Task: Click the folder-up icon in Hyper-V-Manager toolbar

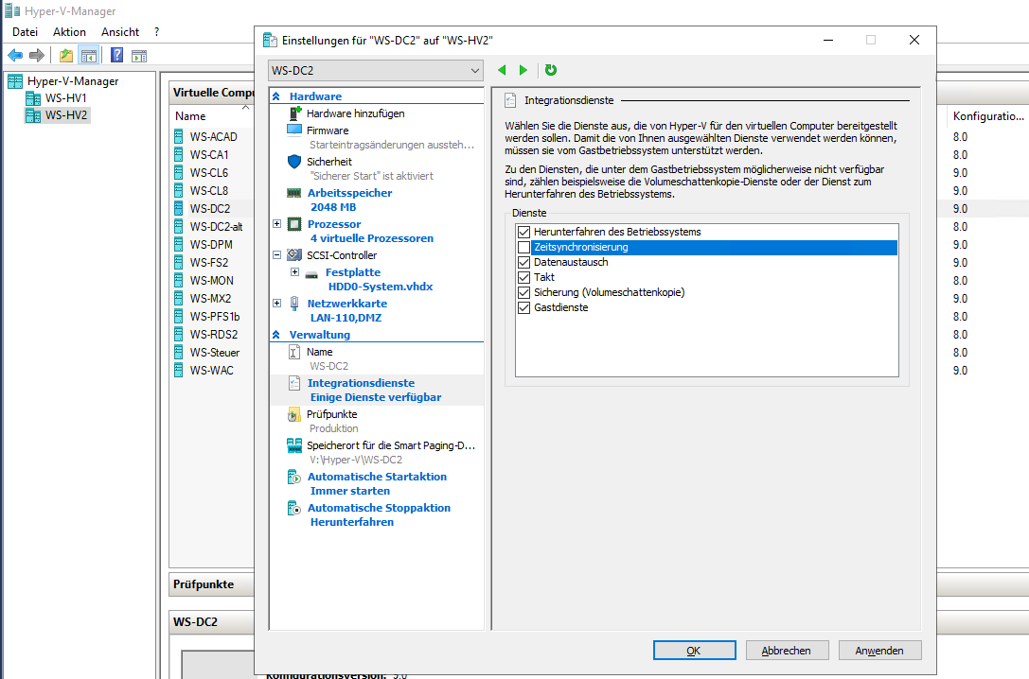Action: 66,56
